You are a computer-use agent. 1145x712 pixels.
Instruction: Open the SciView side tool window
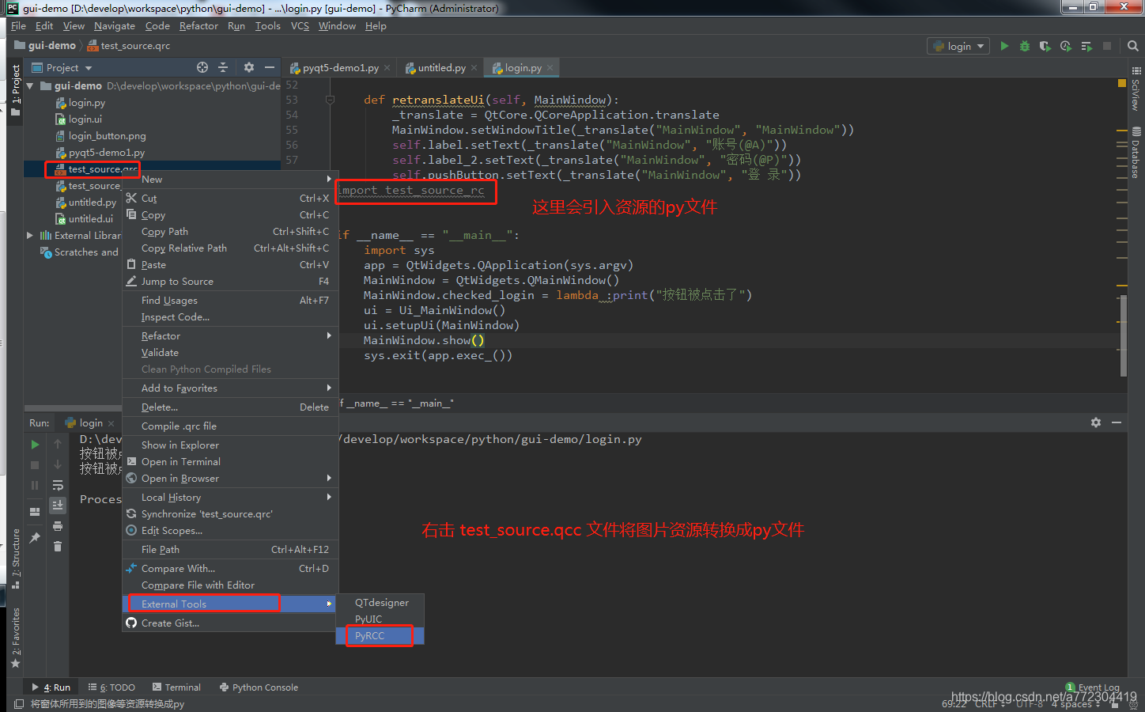[1136, 89]
